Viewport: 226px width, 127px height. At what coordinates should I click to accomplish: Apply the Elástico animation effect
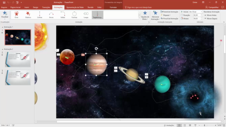click(28, 15)
